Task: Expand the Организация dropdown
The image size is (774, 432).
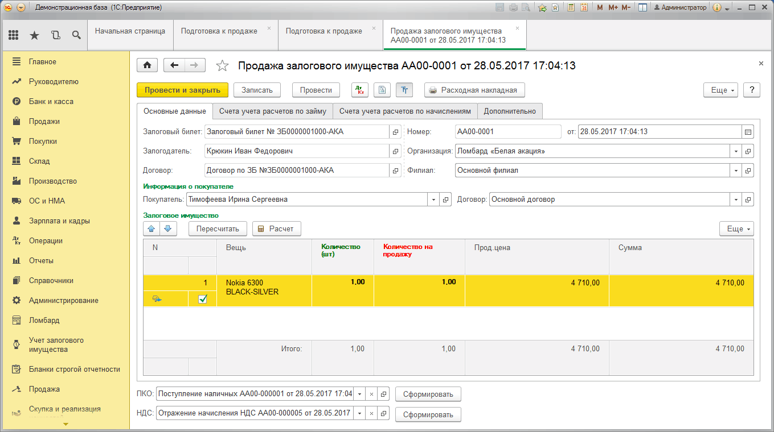Action: click(736, 152)
